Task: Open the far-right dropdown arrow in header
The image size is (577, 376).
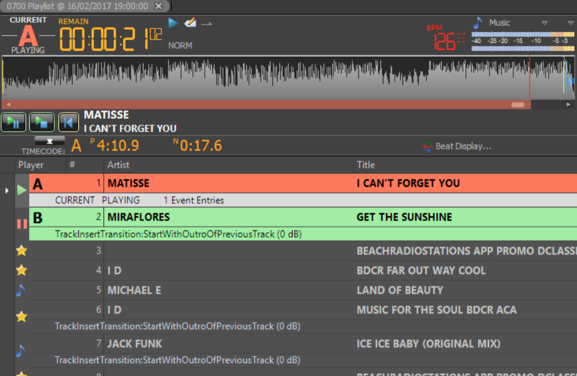Action: 570,23
